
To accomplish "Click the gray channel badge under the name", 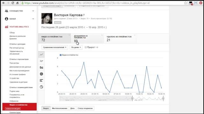I will (x=57, y=22).
